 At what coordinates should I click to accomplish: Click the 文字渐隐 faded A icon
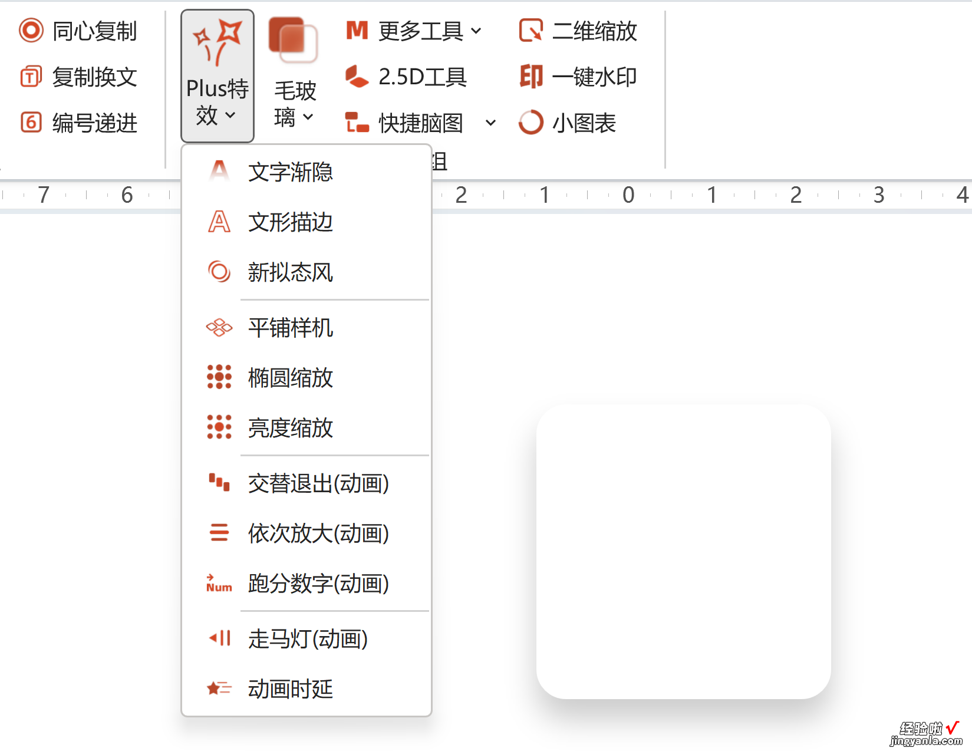tap(219, 172)
